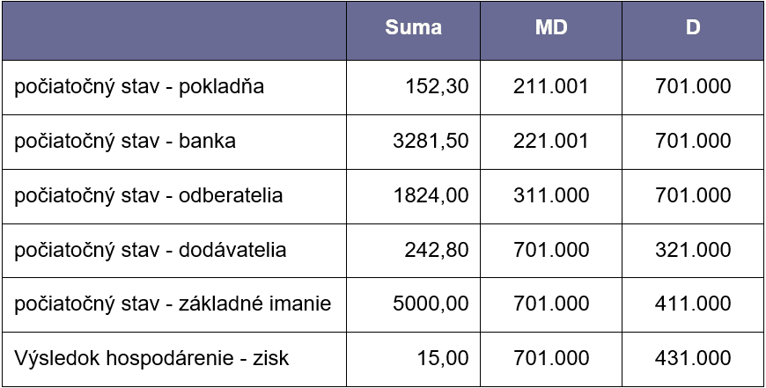Select the "počiatočný stav - pokladňa" cell
Viewport: 766px width, 388px height.
pyautogui.click(x=139, y=86)
